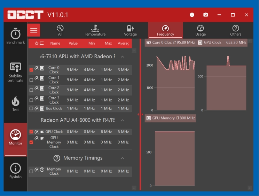This screenshot has width=259, height=196.
Task: Take a screenshot with the camera icon
Action: [205, 15]
